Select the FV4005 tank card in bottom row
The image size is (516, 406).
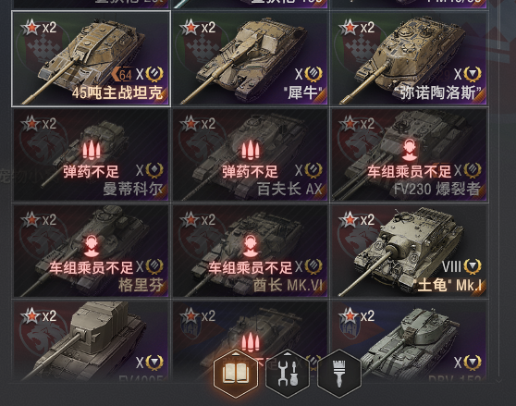91,340
